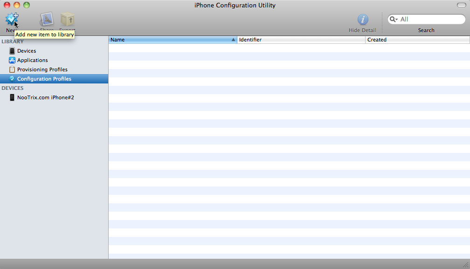Click the New profile toolbar icon

pyautogui.click(x=12, y=20)
